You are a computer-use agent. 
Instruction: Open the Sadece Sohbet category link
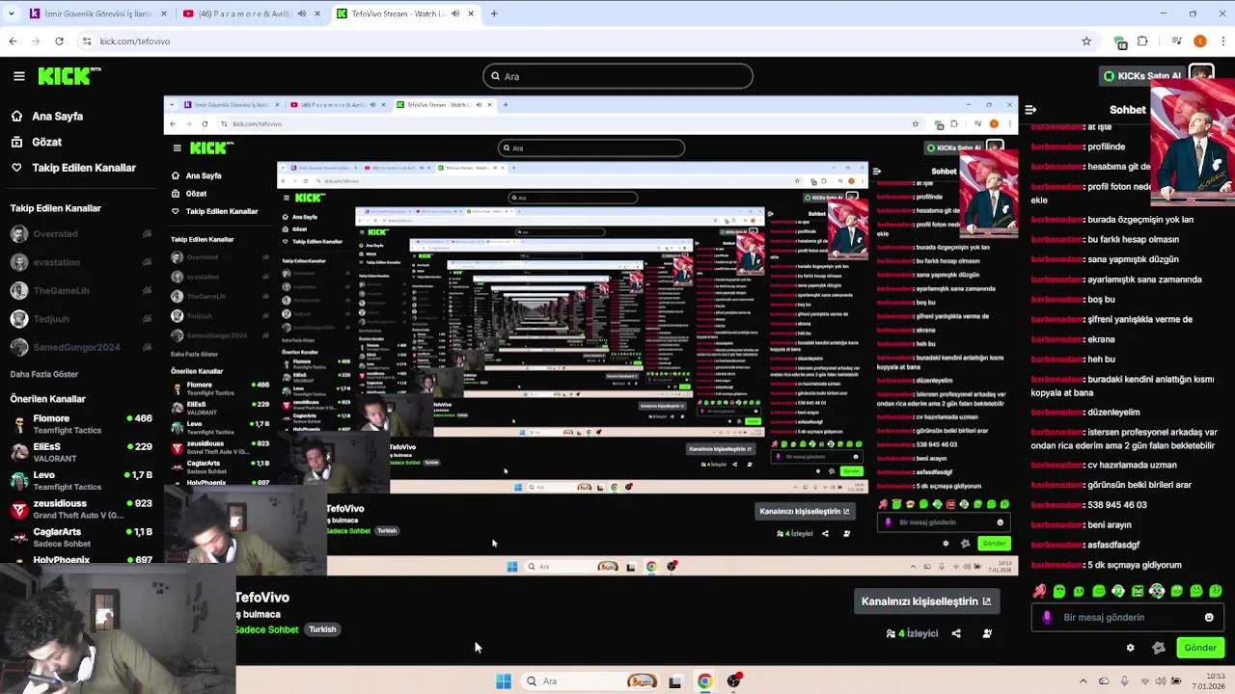click(x=267, y=629)
